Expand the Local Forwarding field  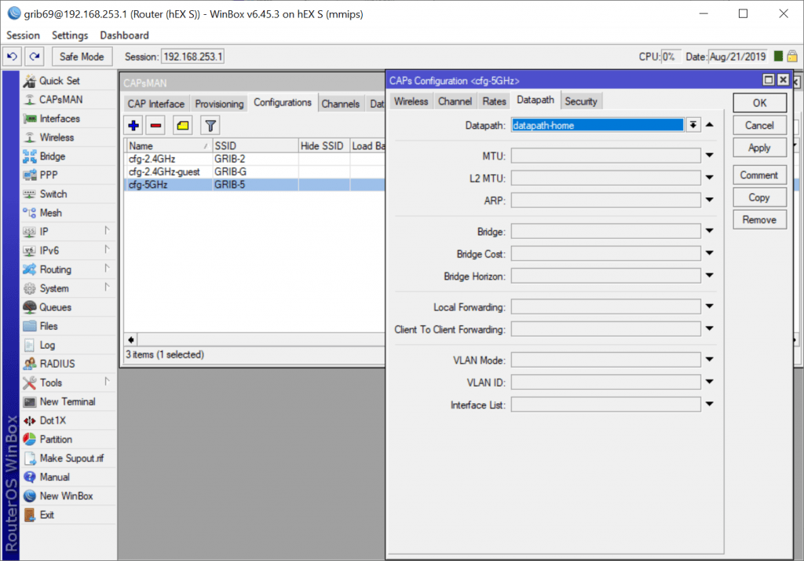point(710,306)
